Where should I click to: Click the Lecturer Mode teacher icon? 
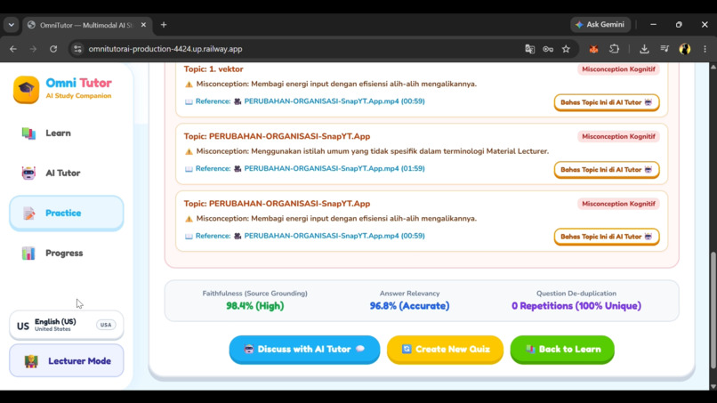pos(31,361)
